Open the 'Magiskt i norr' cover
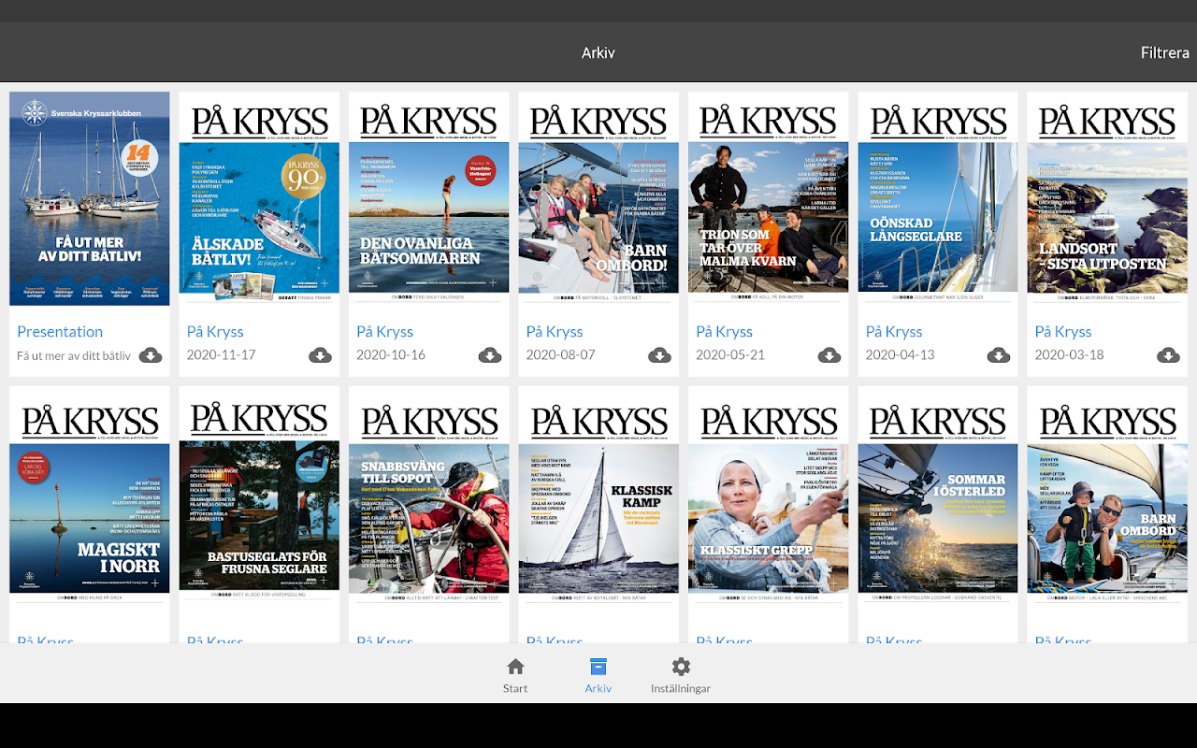The height and width of the screenshot is (748, 1197). tap(90, 496)
